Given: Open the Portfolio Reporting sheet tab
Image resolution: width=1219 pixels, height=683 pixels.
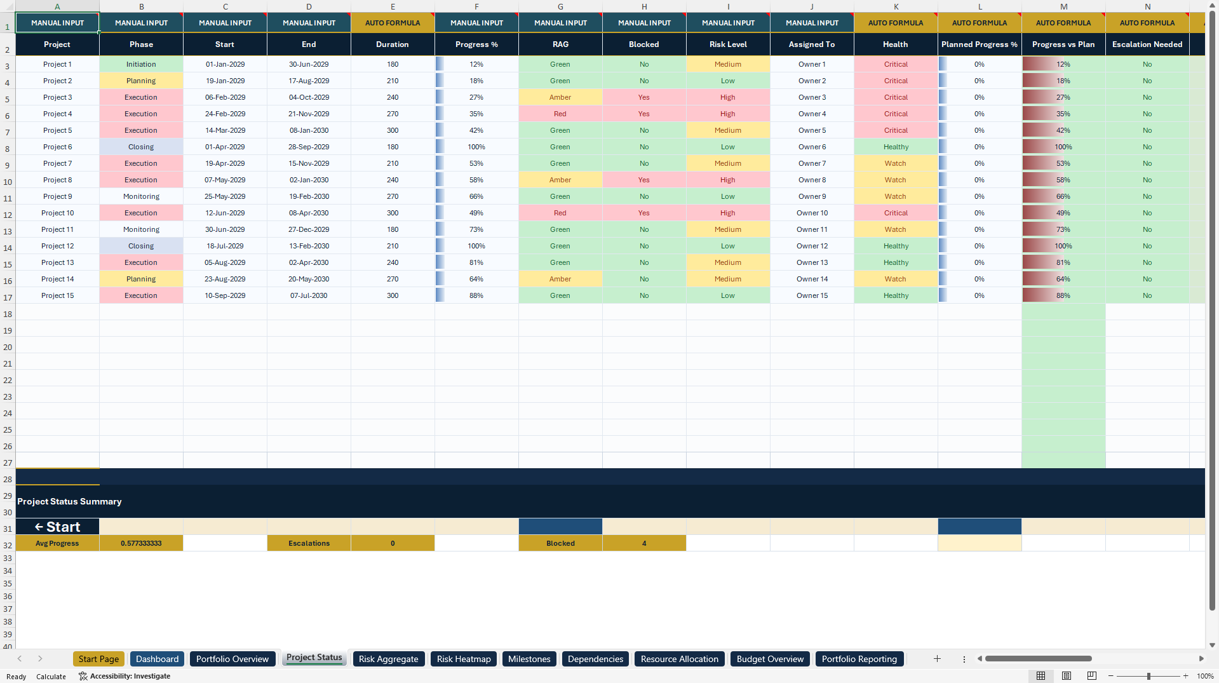Looking at the screenshot, I should click(x=859, y=659).
